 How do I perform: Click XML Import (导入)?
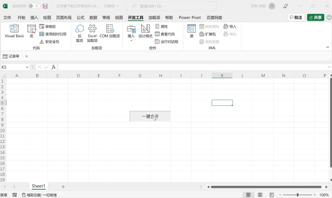tap(230, 26)
